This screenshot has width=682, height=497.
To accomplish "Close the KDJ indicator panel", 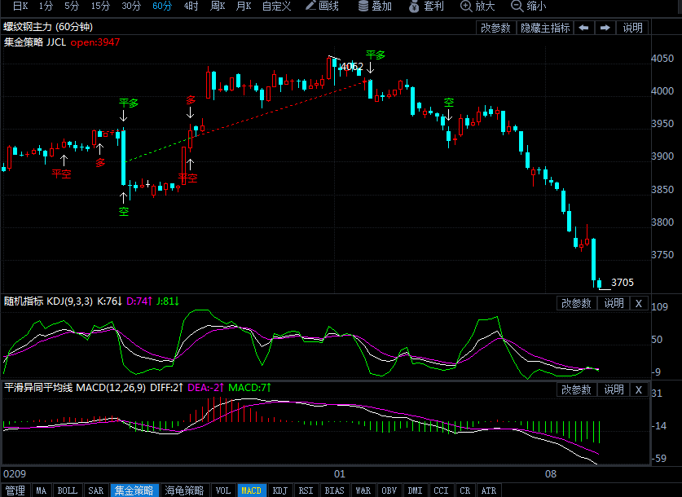I will [x=639, y=303].
